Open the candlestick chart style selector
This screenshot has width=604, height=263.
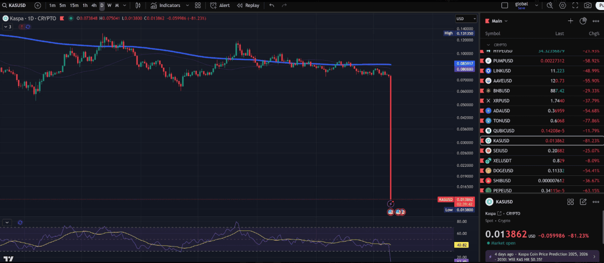(x=138, y=6)
